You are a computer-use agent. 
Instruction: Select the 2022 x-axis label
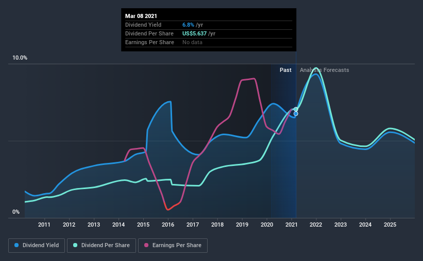click(x=316, y=225)
